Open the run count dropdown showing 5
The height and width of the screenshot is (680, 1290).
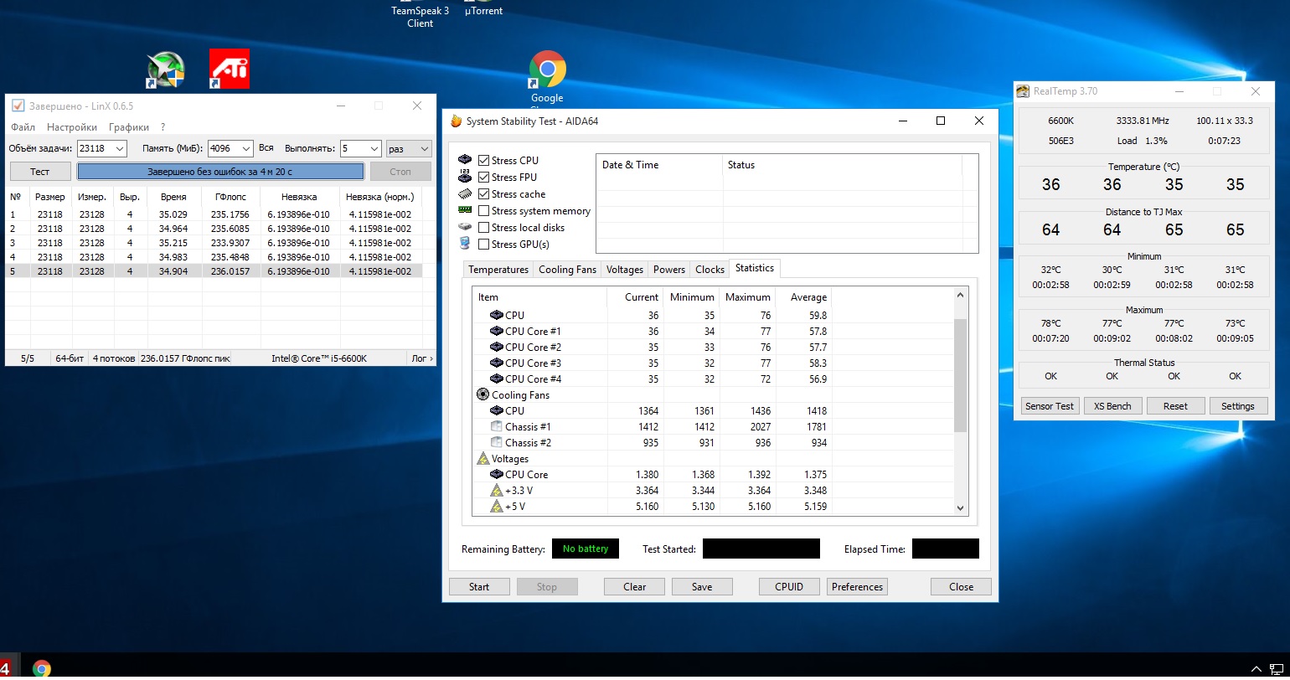point(374,148)
